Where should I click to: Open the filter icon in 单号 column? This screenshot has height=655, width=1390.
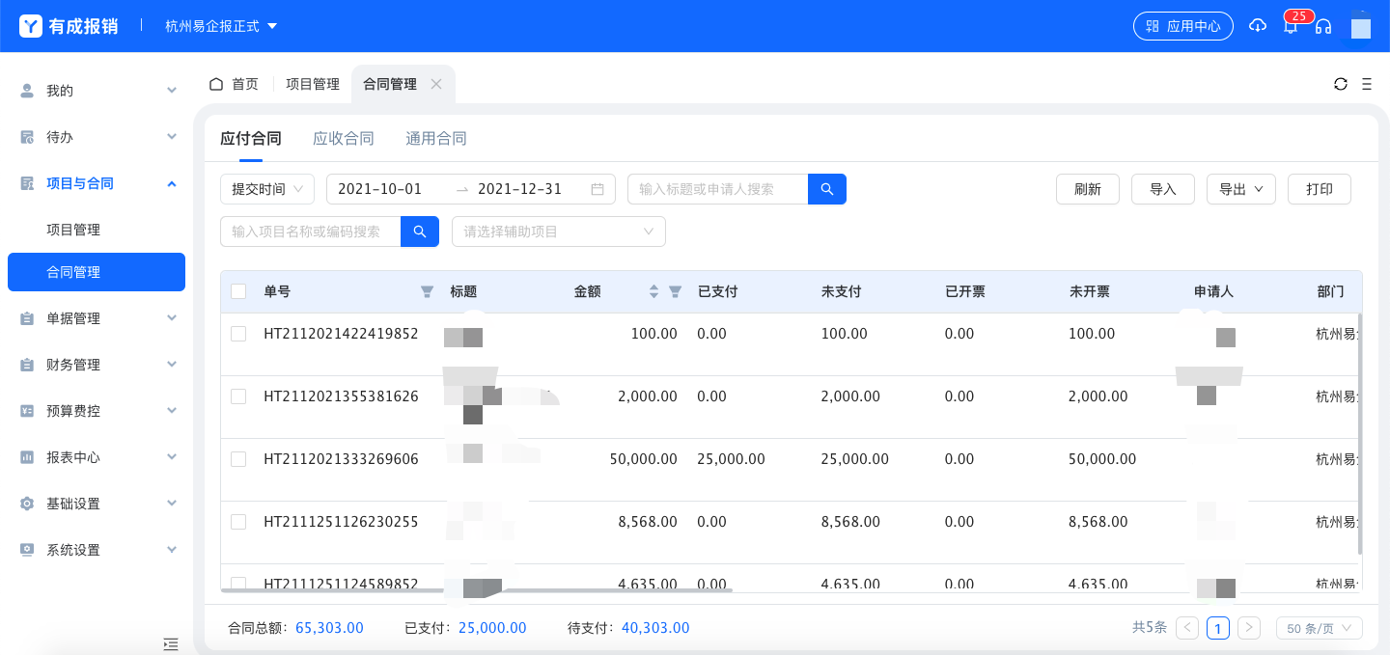click(x=427, y=291)
